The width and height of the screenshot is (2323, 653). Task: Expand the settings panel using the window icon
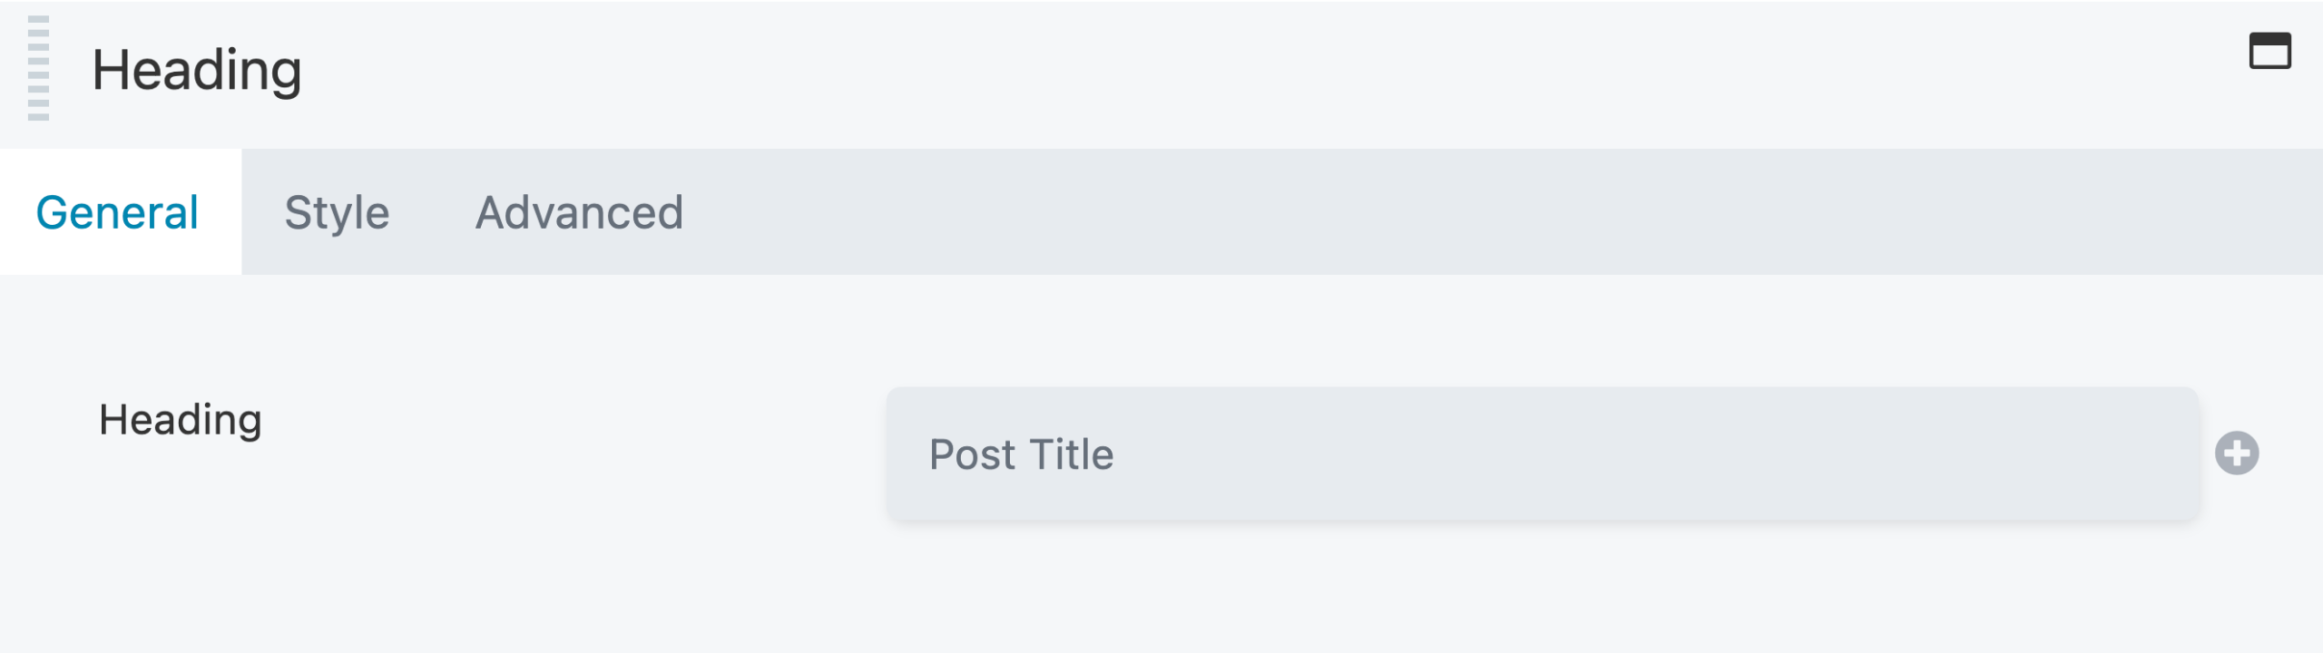coord(2269,51)
